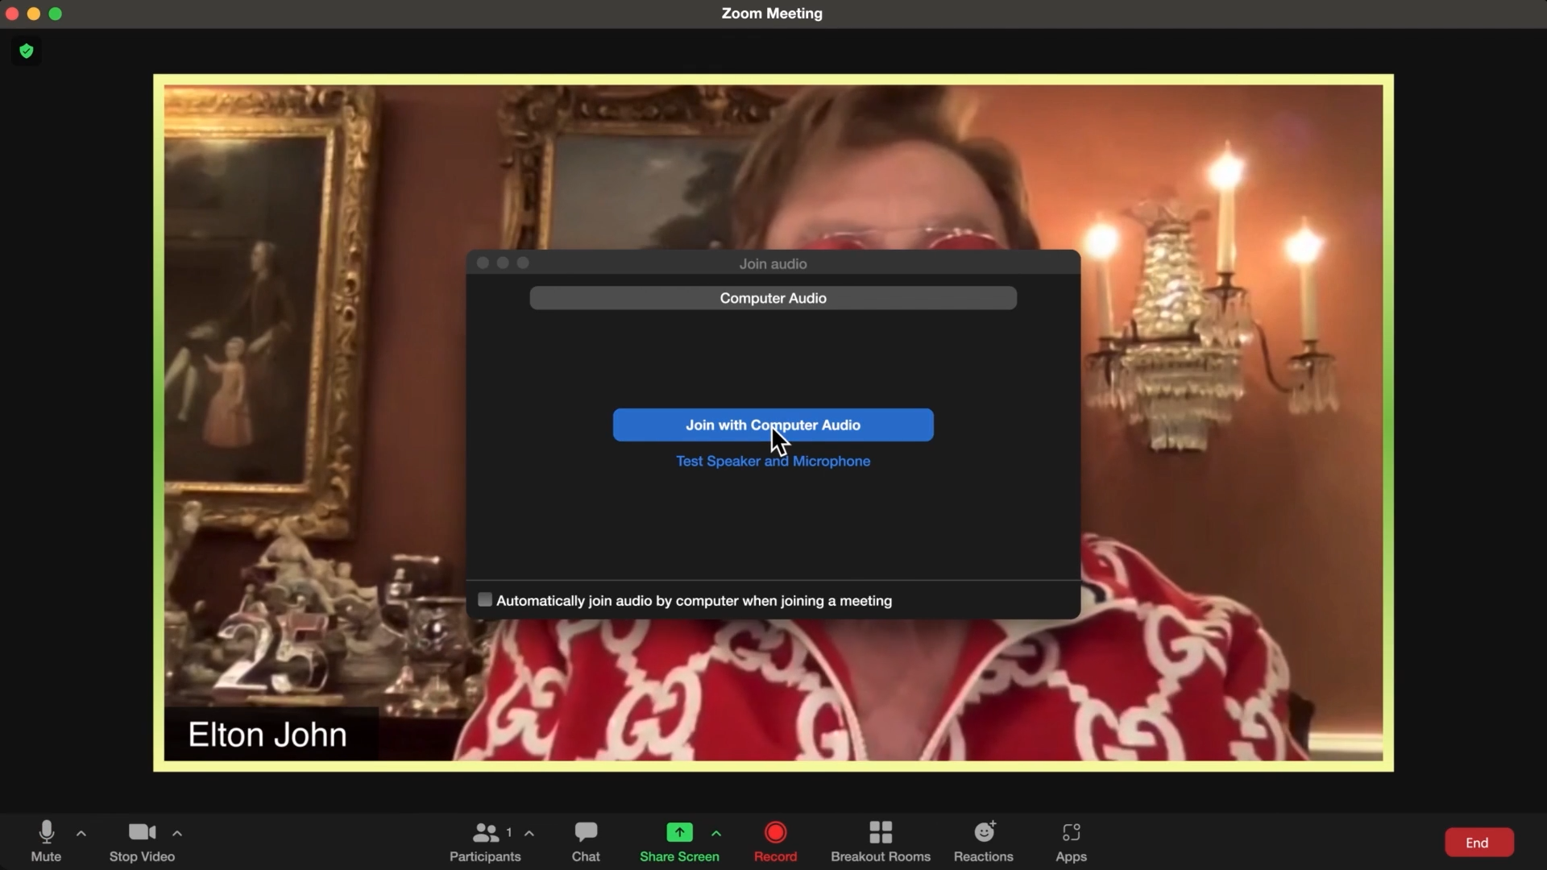This screenshot has width=1547, height=870.
Task: Open the Participants panel
Action: pos(485,841)
